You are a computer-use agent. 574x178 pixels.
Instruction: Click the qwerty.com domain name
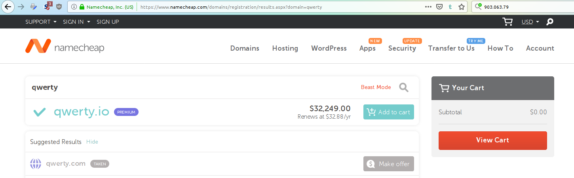66,164
